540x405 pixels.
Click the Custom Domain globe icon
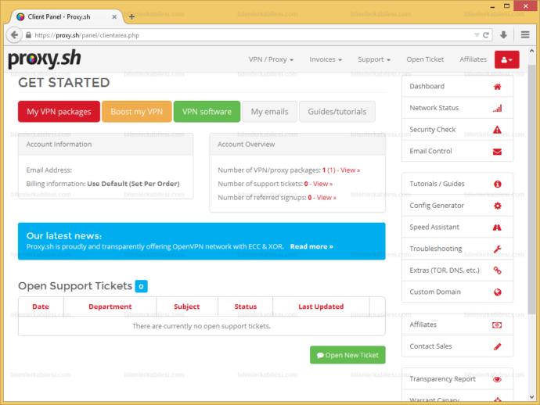497,292
